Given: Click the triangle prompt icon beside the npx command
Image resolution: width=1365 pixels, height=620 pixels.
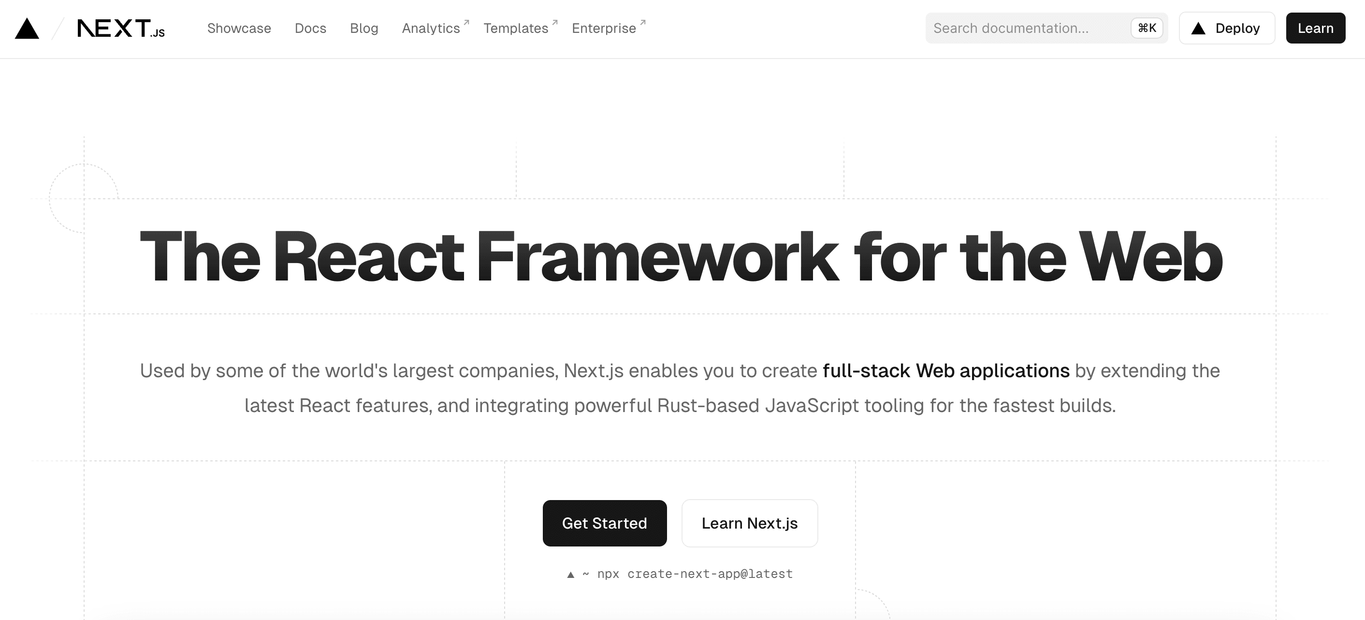Looking at the screenshot, I should (x=570, y=574).
